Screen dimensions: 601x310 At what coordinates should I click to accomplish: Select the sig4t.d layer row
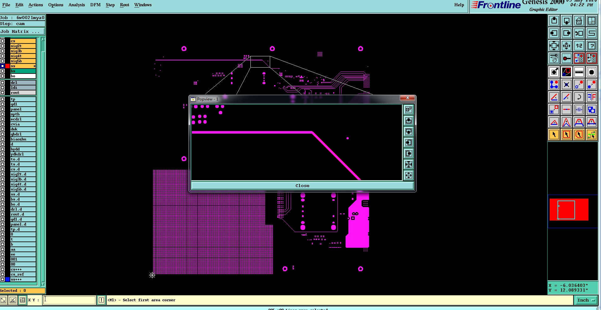tap(23, 184)
